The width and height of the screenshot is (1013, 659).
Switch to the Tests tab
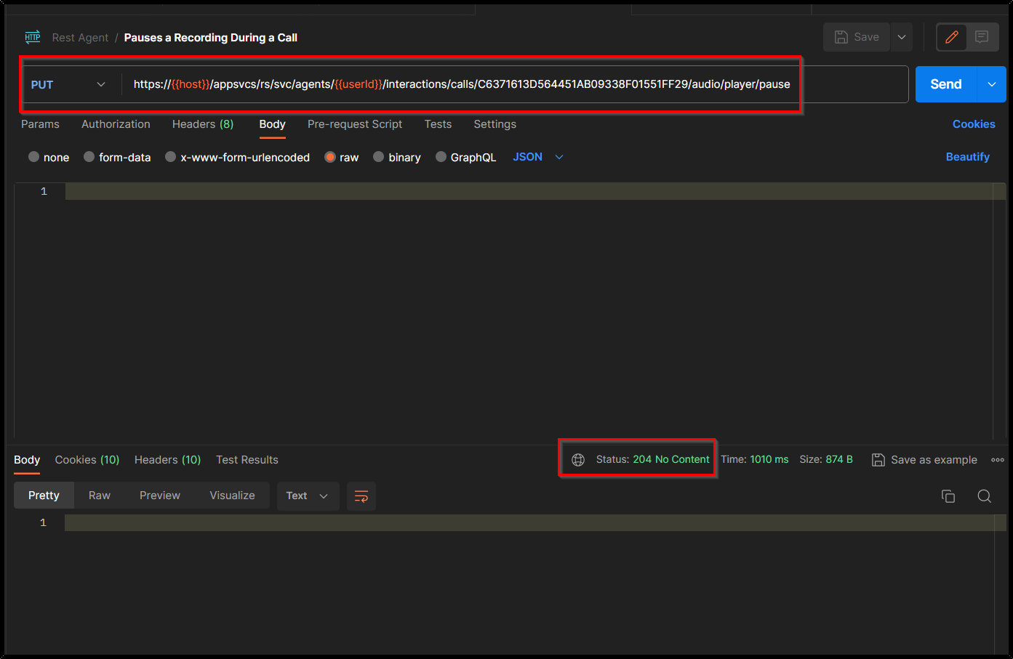coord(438,124)
